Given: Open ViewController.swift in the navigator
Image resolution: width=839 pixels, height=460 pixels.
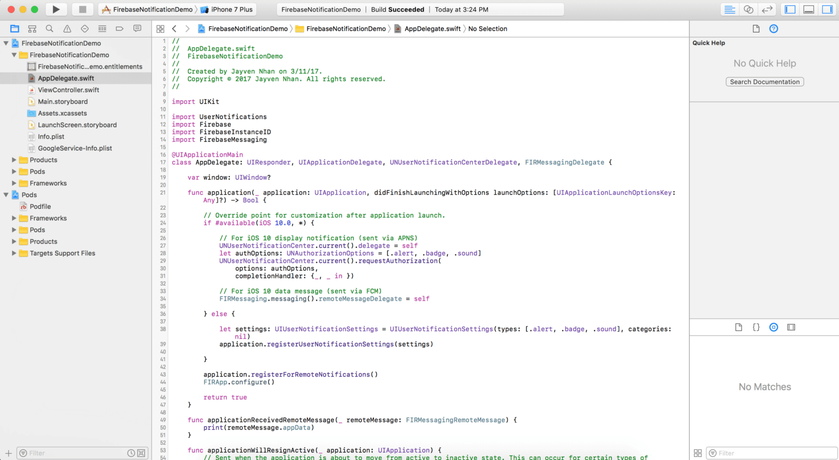Looking at the screenshot, I should pyautogui.click(x=68, y=90).
